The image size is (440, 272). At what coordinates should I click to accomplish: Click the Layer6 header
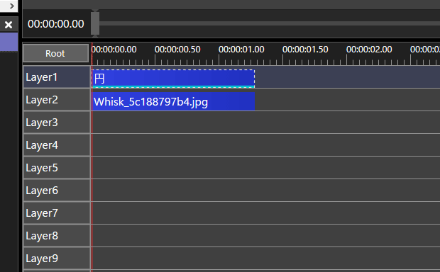tap(56, 191)
